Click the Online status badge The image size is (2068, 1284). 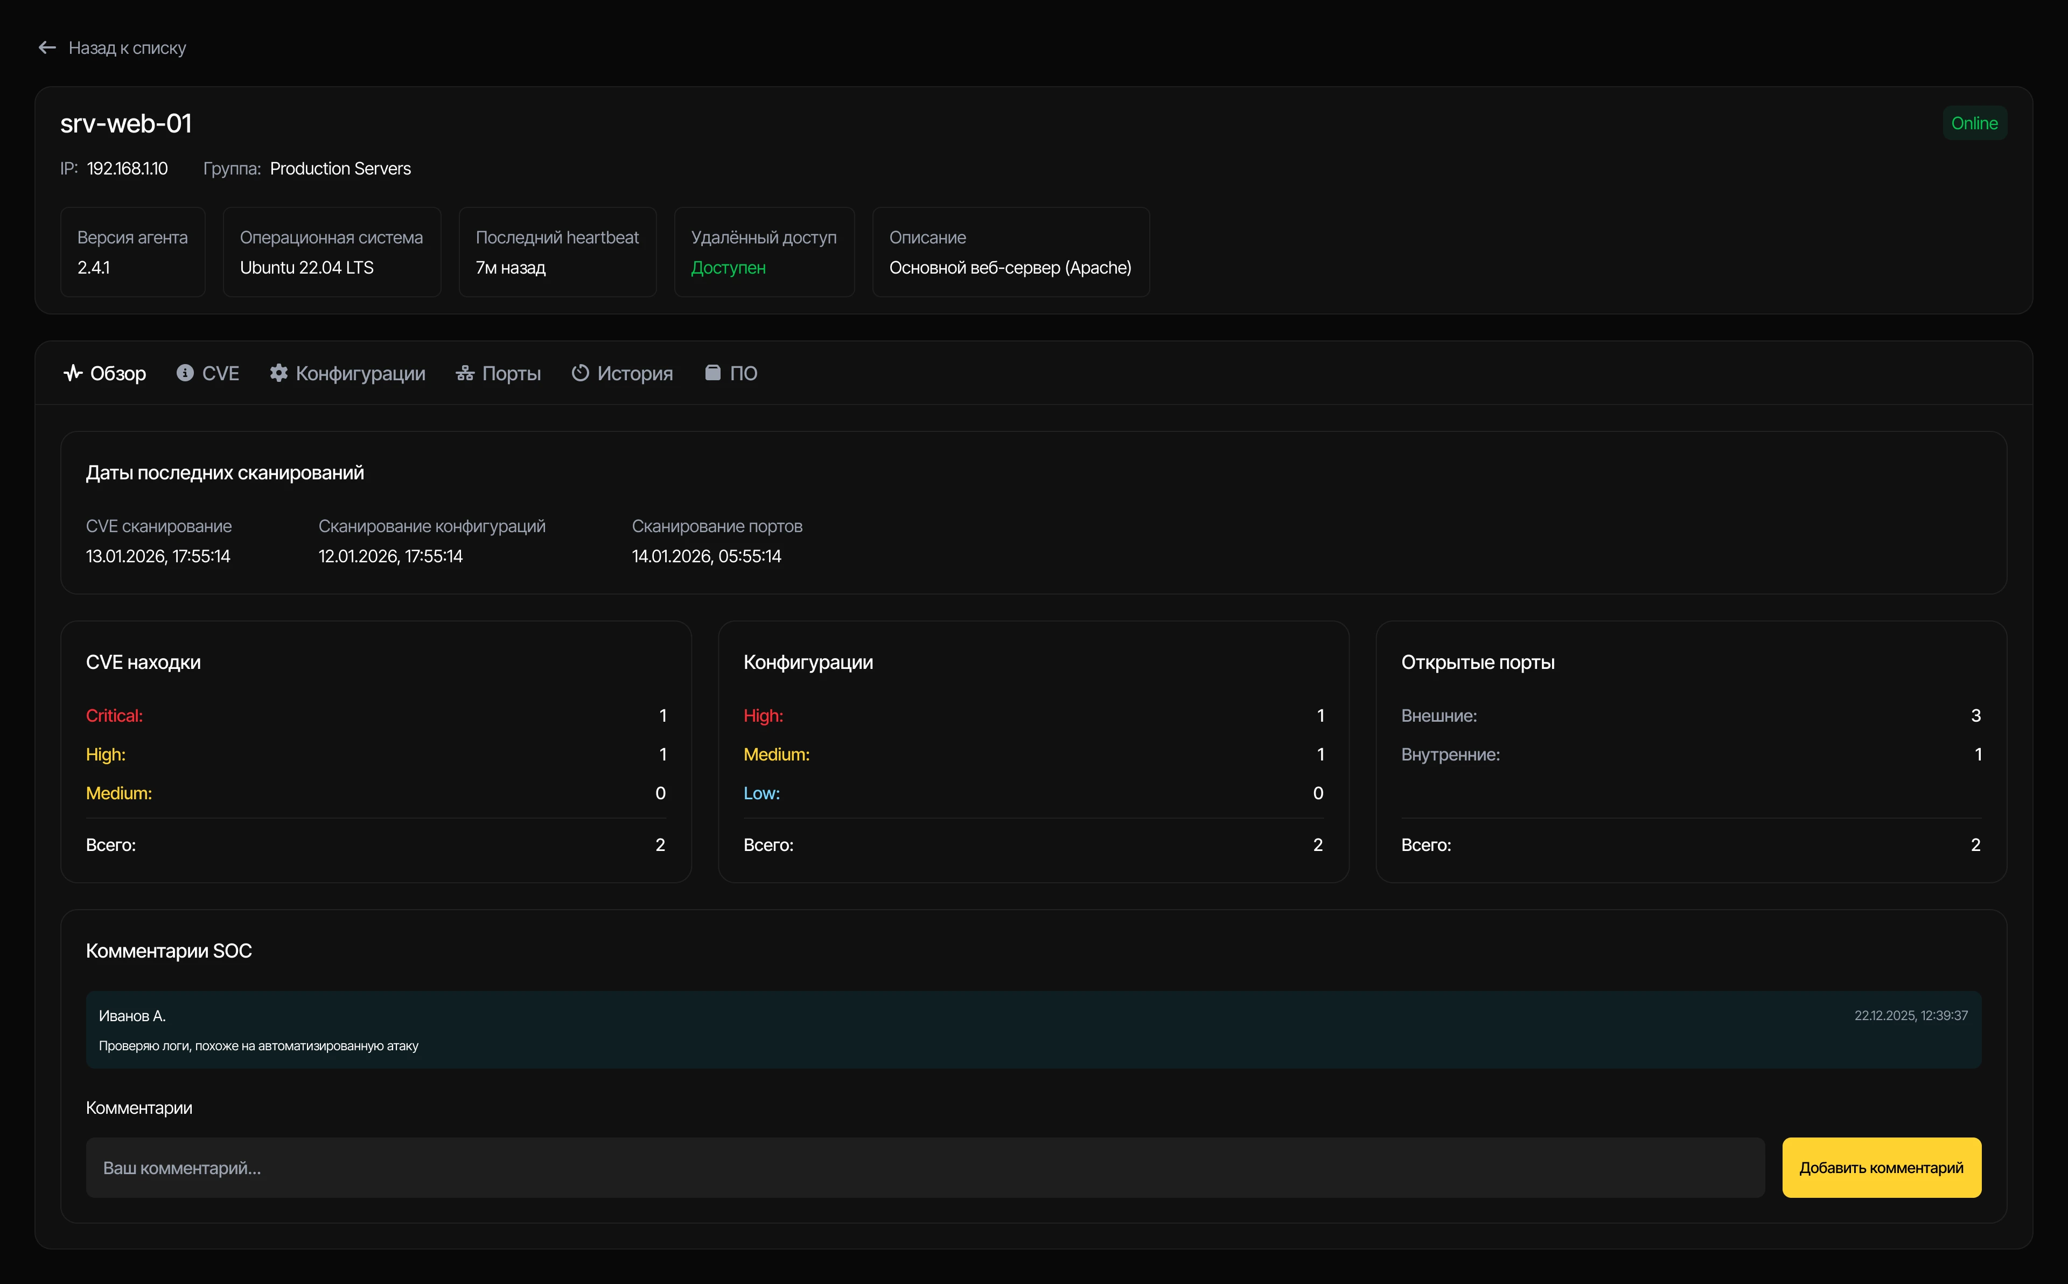pyautogui.click(x=1975, y=123)
